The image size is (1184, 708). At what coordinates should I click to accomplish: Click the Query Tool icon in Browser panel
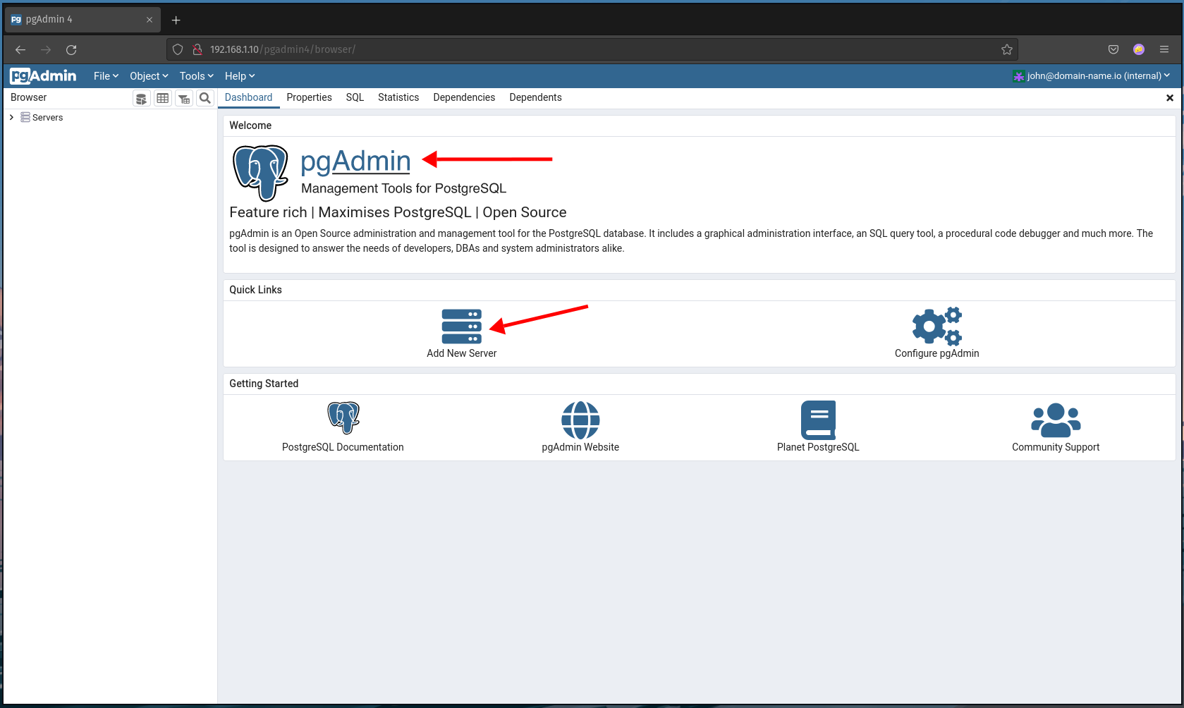click(x=142, y=99)
